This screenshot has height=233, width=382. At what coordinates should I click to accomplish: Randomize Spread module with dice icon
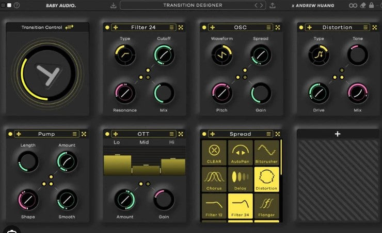(278, 134)
